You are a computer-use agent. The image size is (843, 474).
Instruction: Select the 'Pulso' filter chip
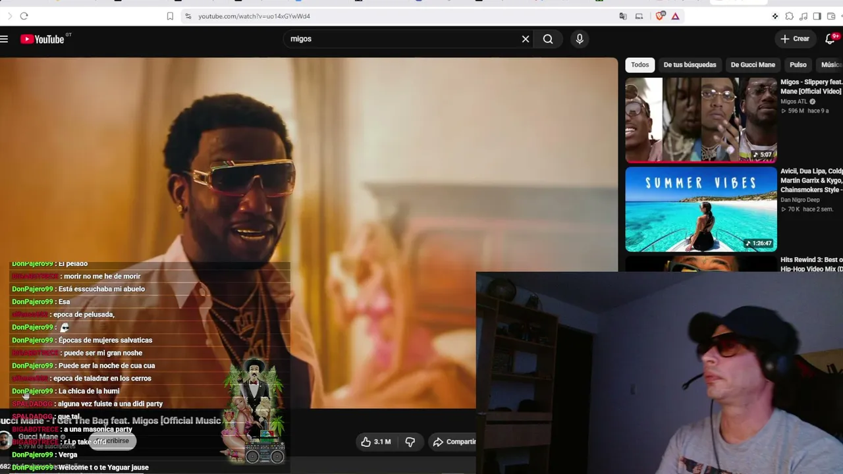point(798,65)
